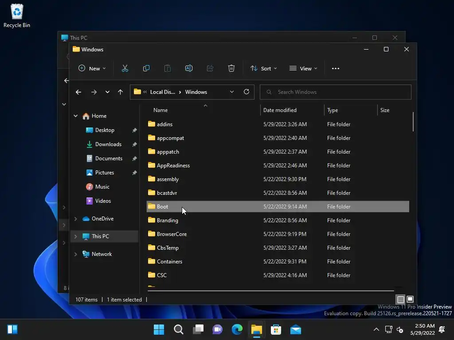The image size is (454, 340).
Task: Switch to details view layout icon
Action: tap(400, 299)
